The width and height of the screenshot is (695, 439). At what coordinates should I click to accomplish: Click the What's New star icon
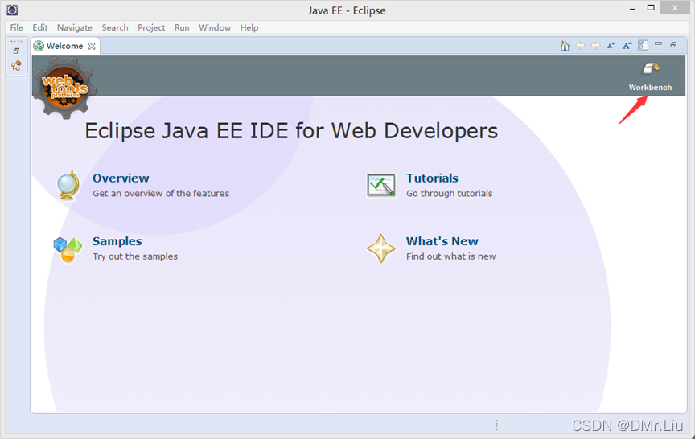point(381,249)
